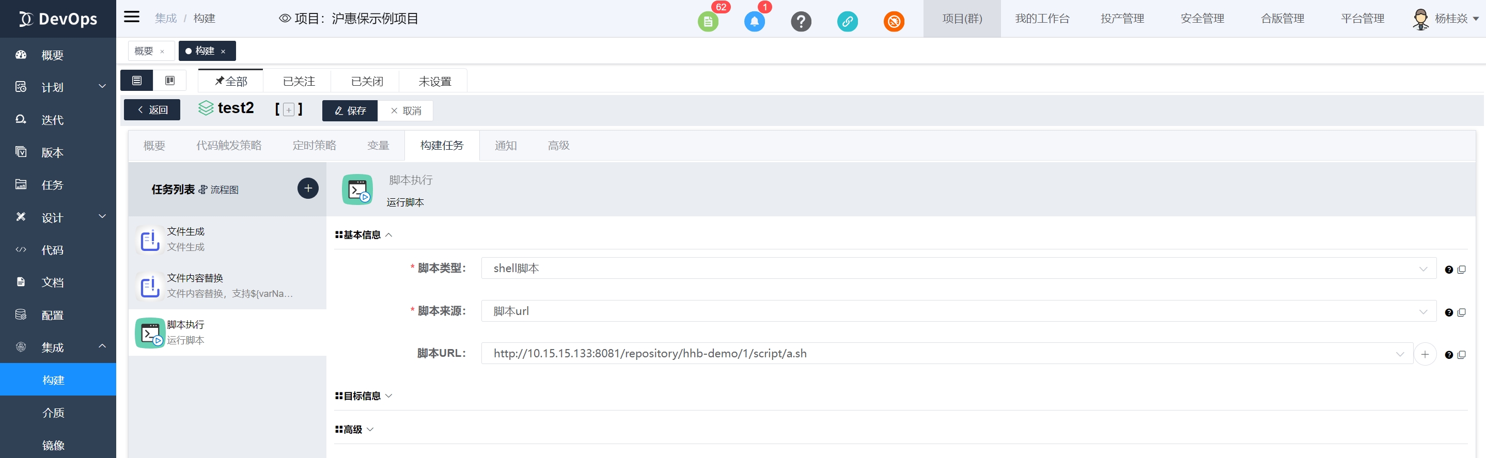The image size is (1486, 458).
Task: Close the 构建 page tab
Action: [x=223, y=51]
